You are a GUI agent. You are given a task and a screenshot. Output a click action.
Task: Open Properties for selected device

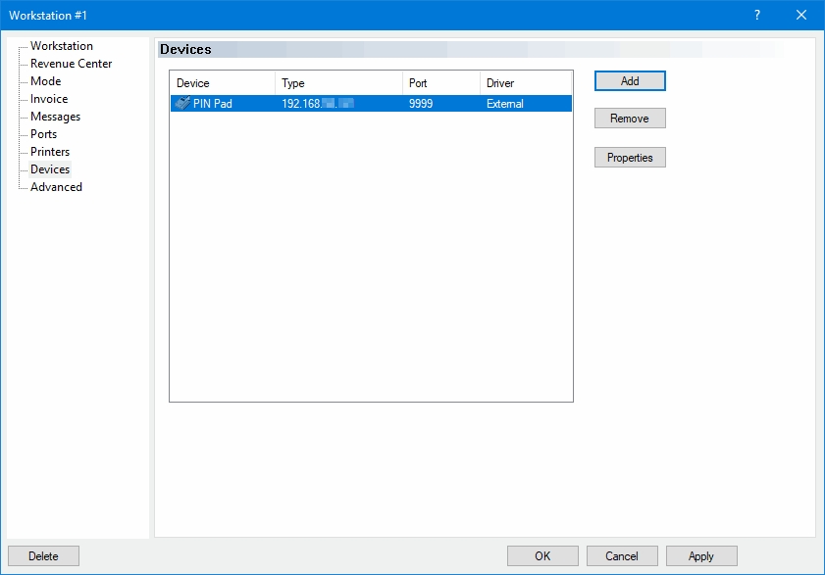pyautogui.click(x=630, y=158)
